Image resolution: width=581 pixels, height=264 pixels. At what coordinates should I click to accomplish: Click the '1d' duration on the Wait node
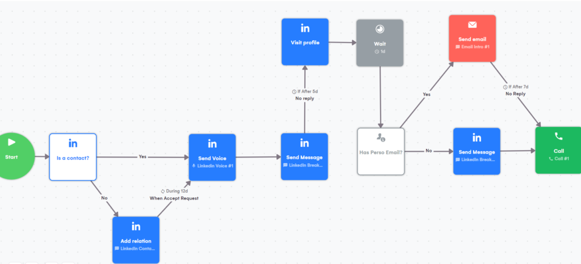click(380, 51)
